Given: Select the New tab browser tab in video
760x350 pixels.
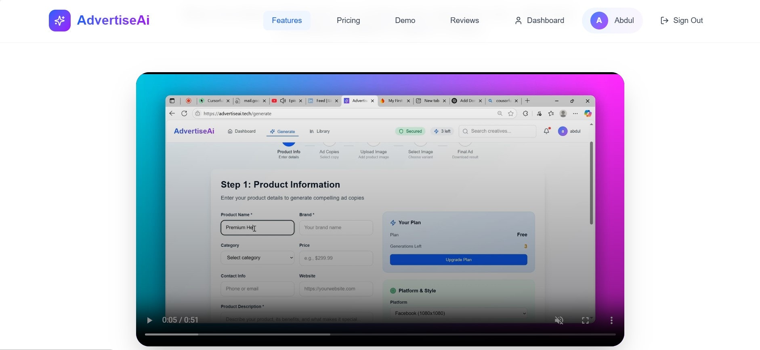Looking at the screenshot, I should (431, 101).
